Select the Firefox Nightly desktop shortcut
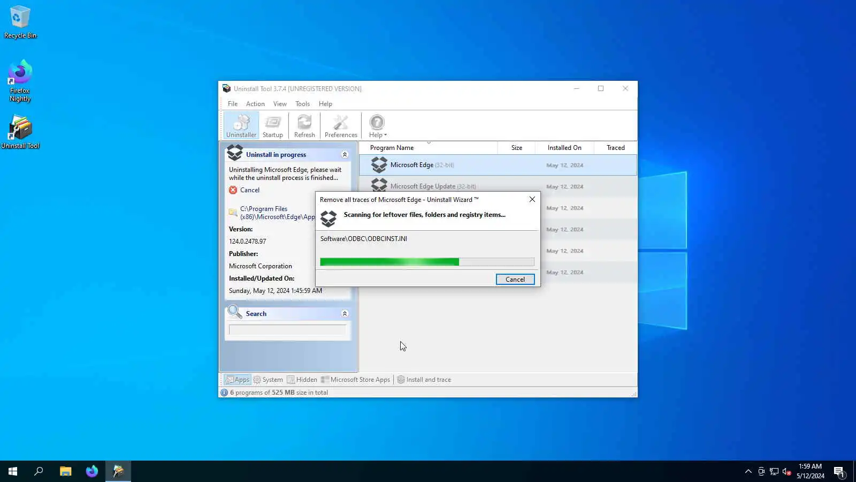Image resolution: width=856 pixels, height=482 pixels. coord(20,81)
